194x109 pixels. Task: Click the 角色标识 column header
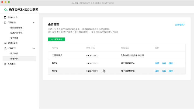(x=91, y=48)
